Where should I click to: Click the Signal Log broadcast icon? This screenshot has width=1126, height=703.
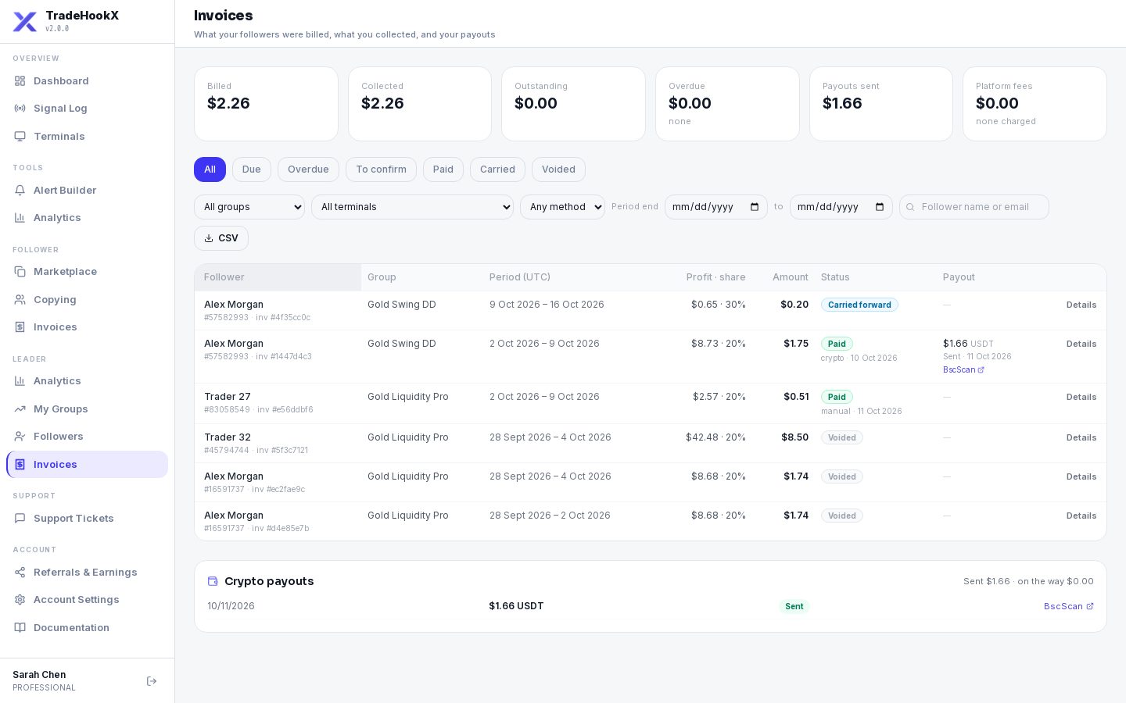pos(20,109)
